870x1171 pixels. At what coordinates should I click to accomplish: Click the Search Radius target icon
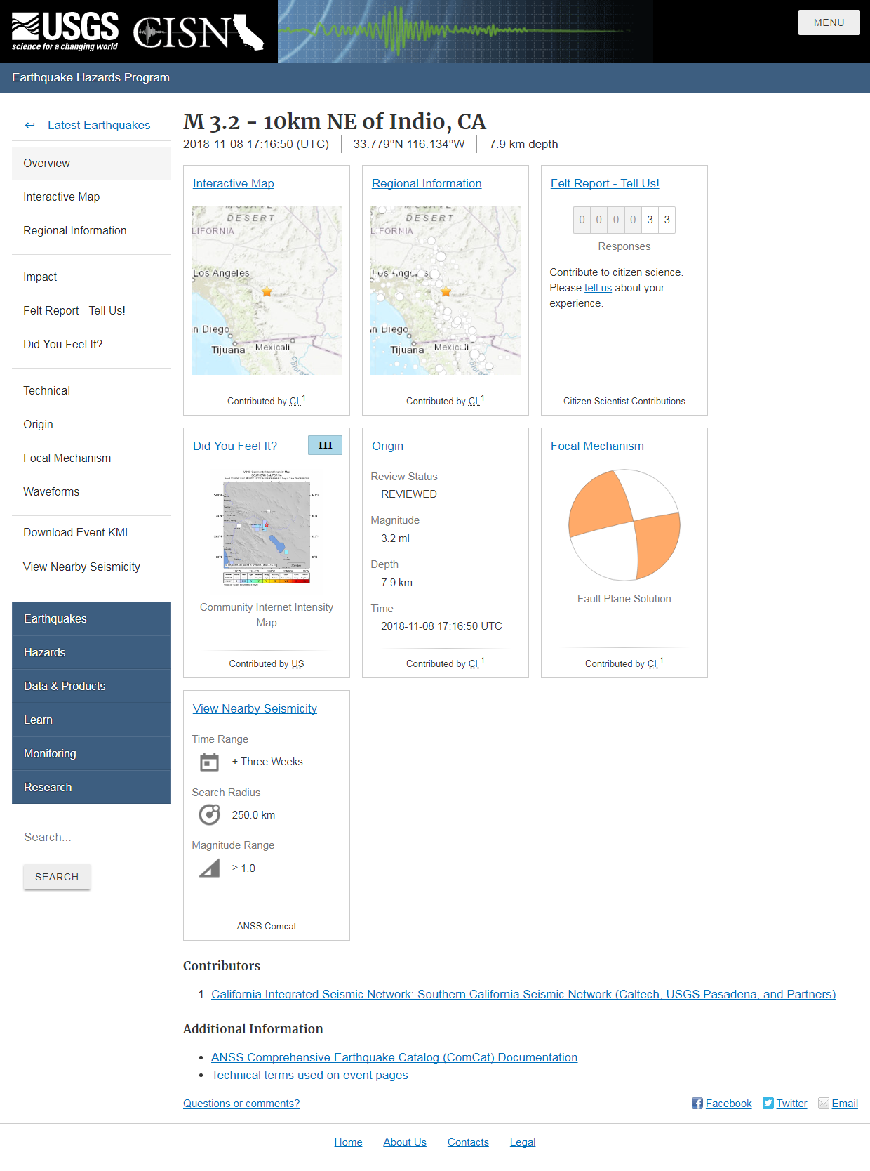coord(209,815)
